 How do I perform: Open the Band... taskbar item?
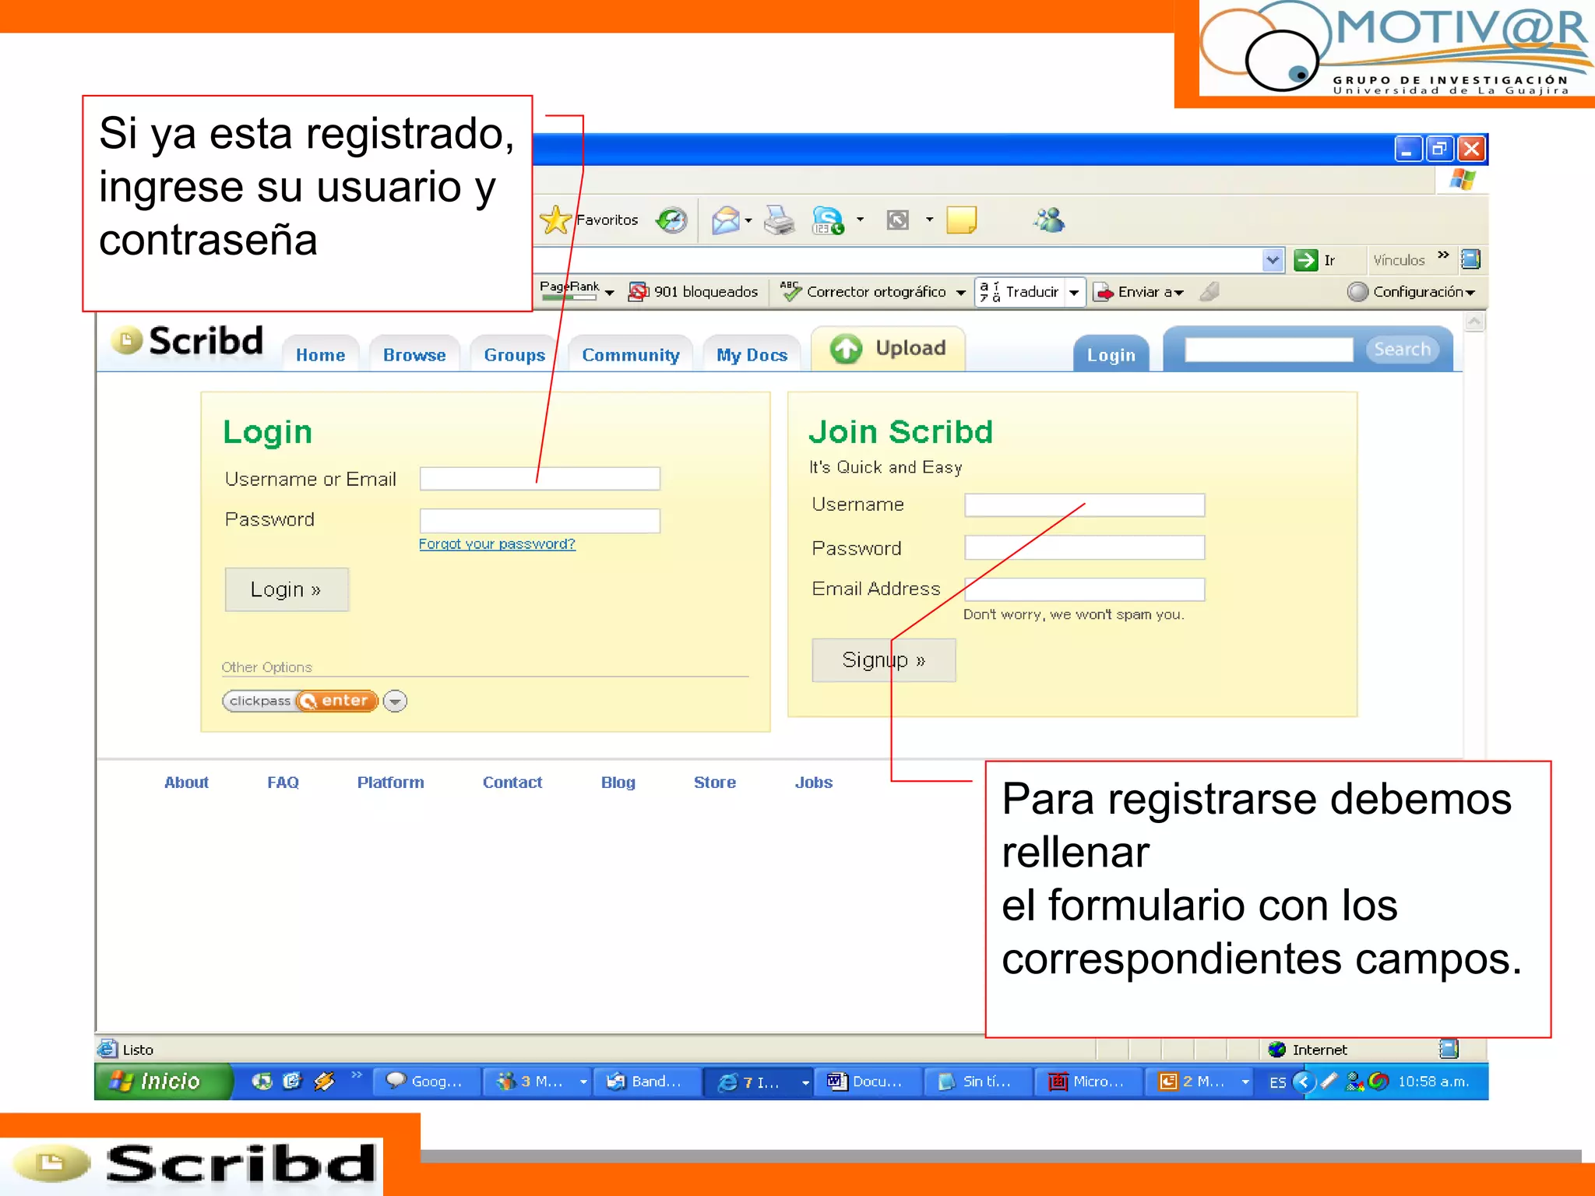click(646, 1082)
